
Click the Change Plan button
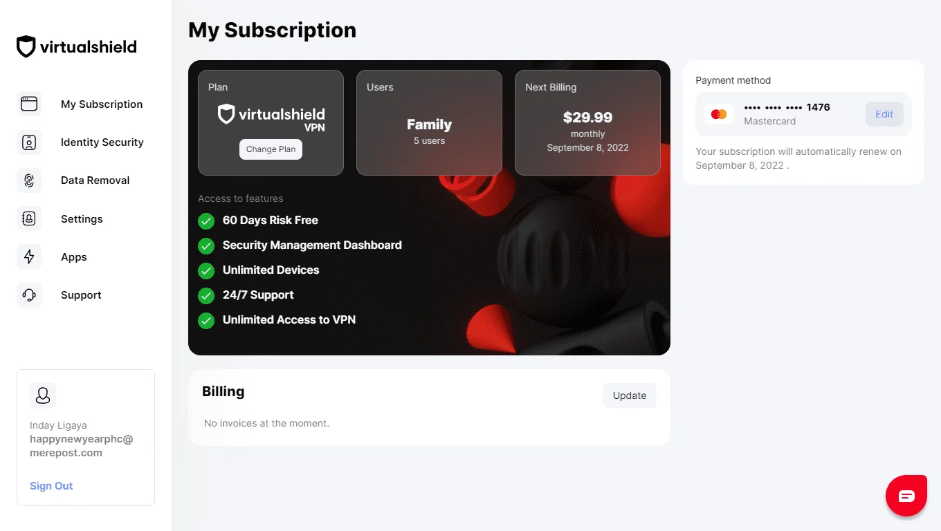pyautogui.click(x=271, y=149)
